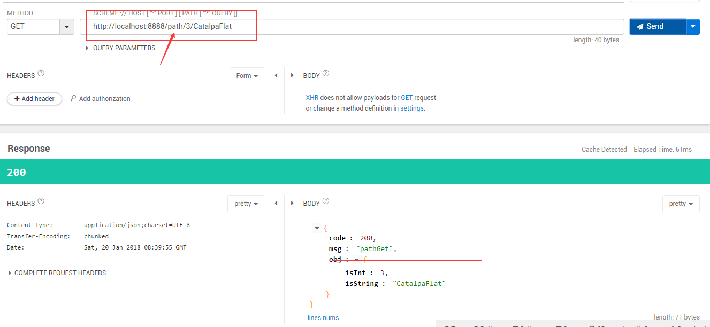Expand COMPLETE REQUEST HEADERS
Viewport: 710px width, 327px height.
[x=57, y=273]
